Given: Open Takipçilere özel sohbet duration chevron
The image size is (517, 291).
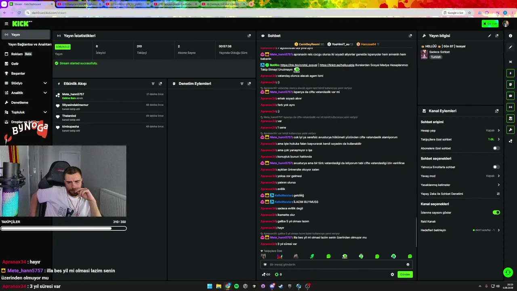Looking at the screenshot, I should click(x=499, y=139).
